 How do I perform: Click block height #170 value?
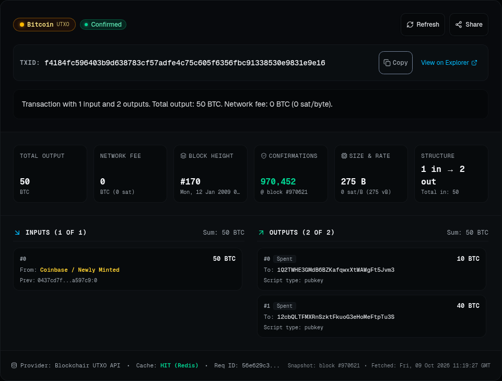(x=190, y=182)
